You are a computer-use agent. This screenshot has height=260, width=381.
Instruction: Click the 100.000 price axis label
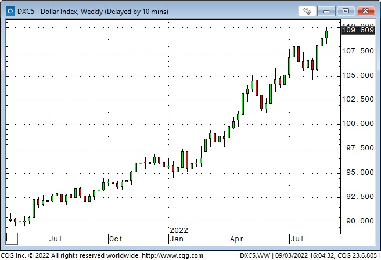point(358,124)
